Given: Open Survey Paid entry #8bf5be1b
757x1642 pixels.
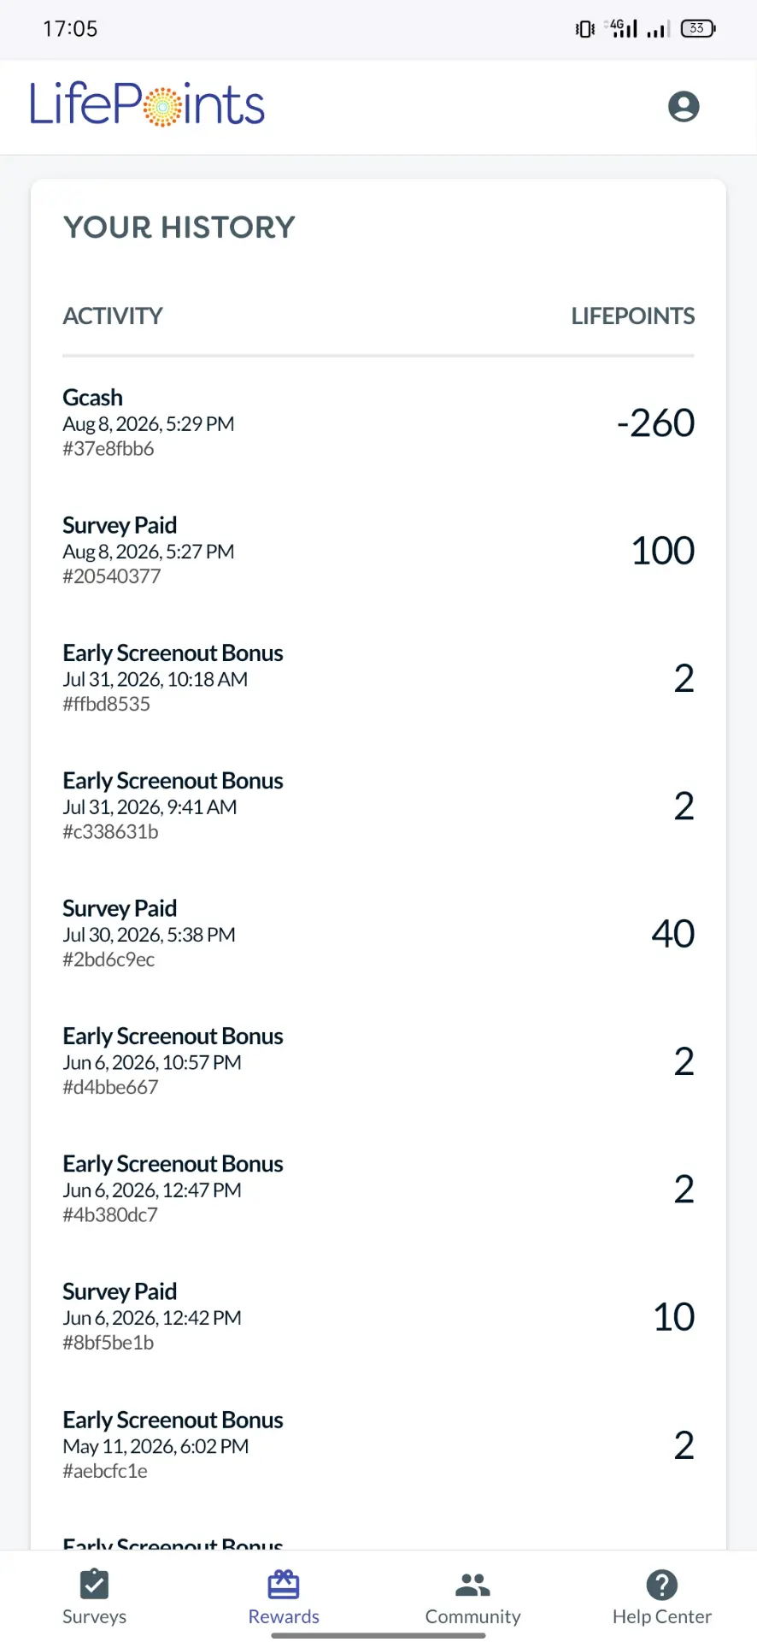Looking at the screenshot, I should coord(378,1316).
